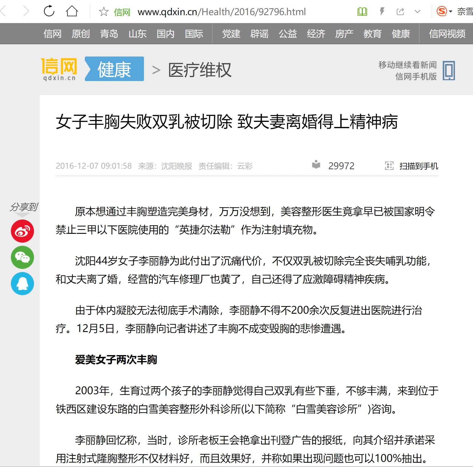Screen dimensions: 473x467
Task: Open 信网视频 nav item
Action: 447,34
